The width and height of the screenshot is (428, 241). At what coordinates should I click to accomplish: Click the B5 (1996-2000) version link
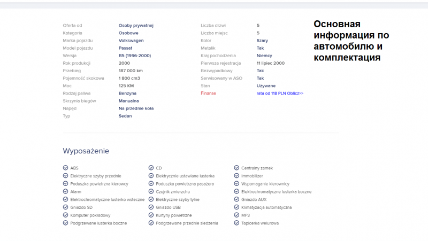click(135, 56)
